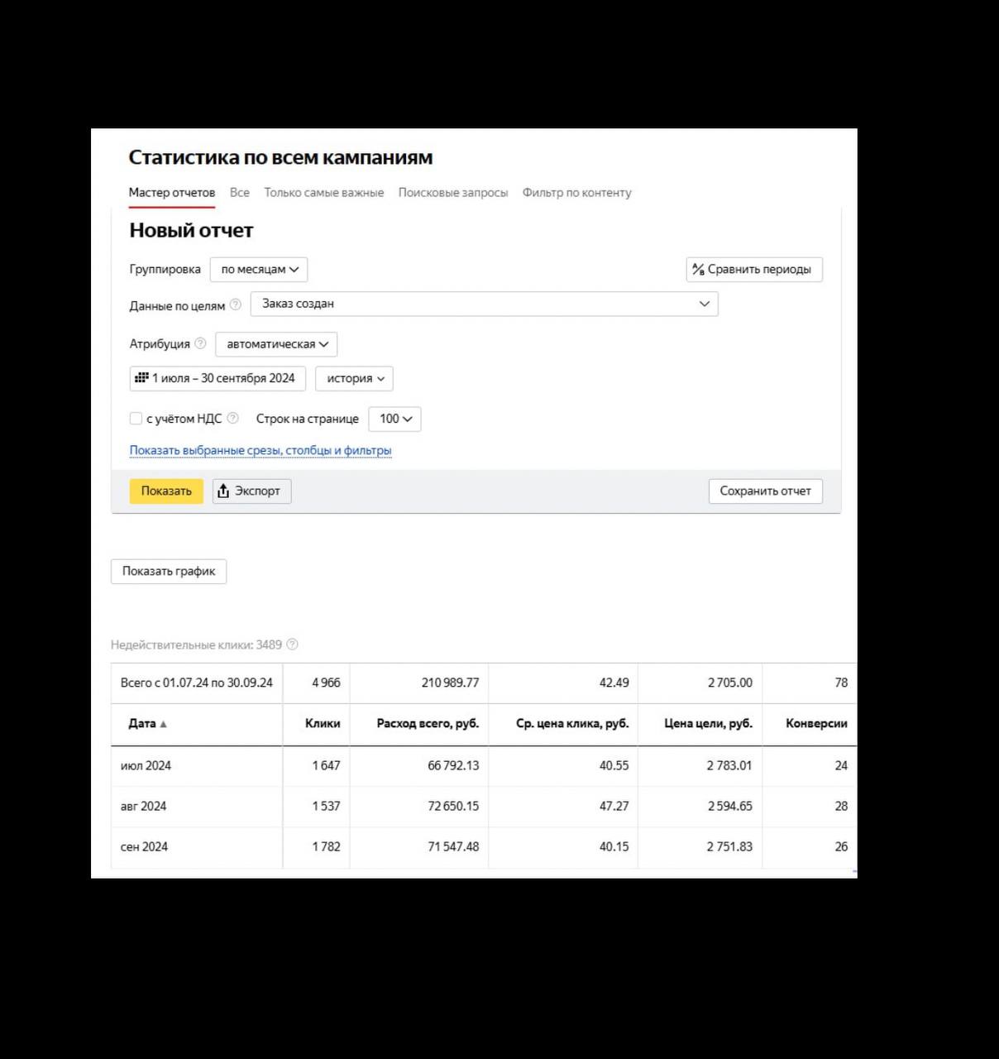The height and width of the screenshot is (1059, 999).
Task: Click the export arrow icon
Action: [223, 491]
